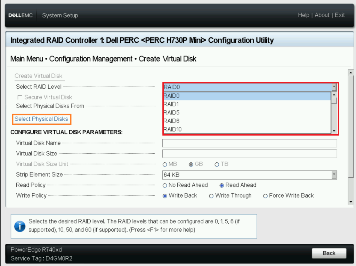Click the Strip Element Size label
356x266 pixels.
(39, 175)
